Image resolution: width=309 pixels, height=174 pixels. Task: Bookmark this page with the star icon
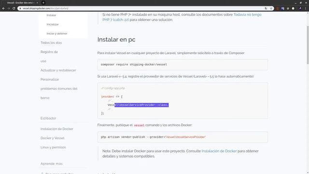point(271,9)
